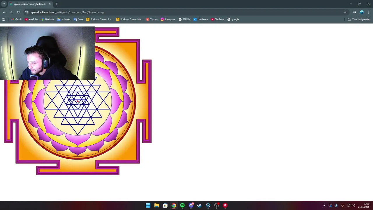Close the upload.wikimedia.org tab
373x210 pixels.
click(50, 4)
